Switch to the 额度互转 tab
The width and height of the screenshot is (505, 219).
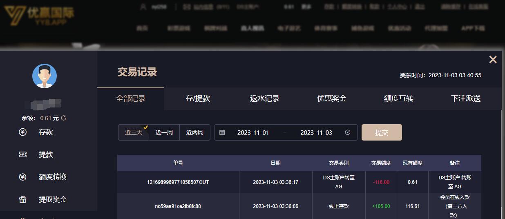click(x=399, y=98)
